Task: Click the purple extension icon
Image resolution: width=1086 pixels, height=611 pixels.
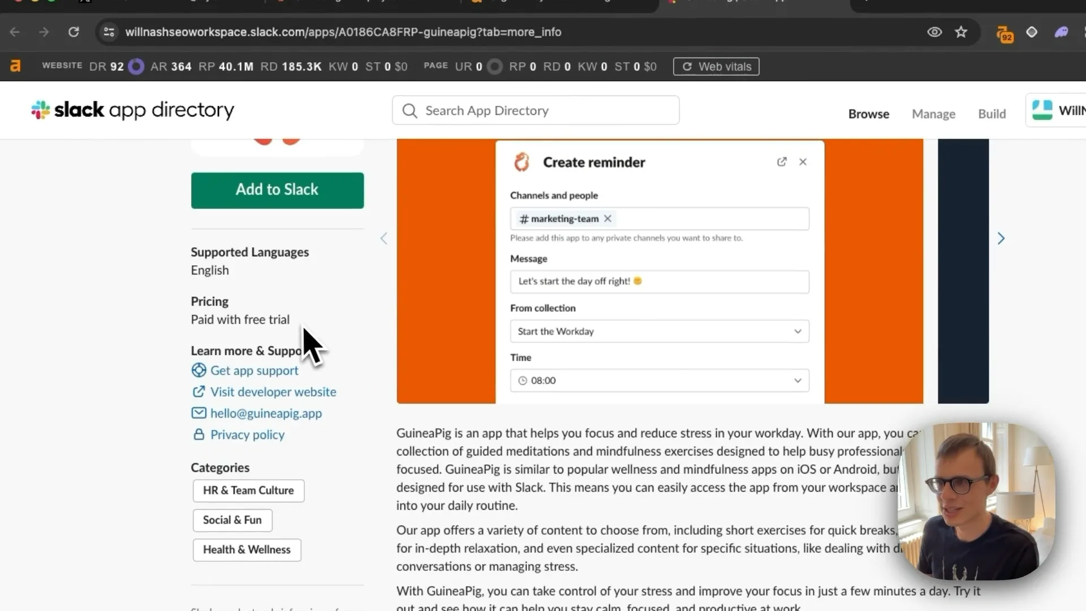Action: point(1061,32)
